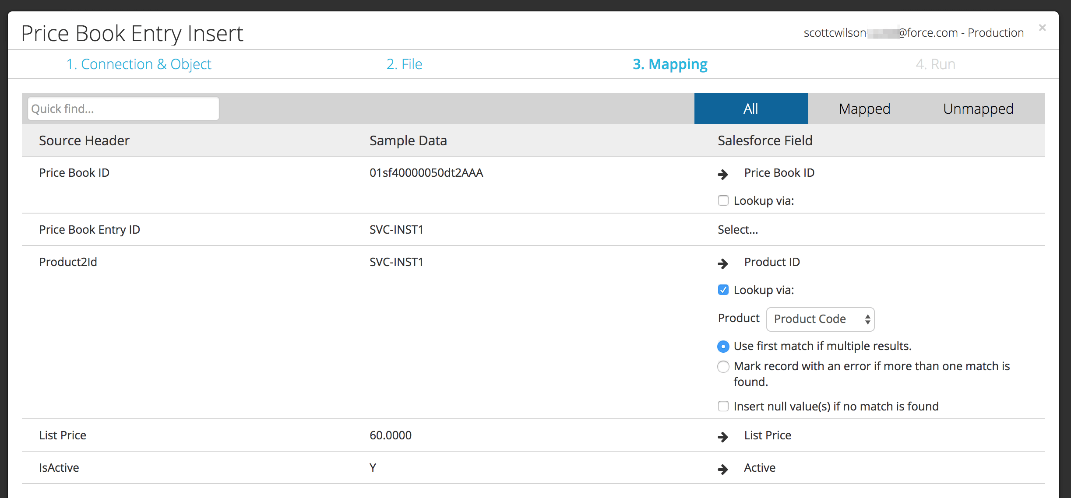This screenshot has width=1071, height=498.
Task: Close the Price Book Entry Insert dialog
Action: pos(1042,28)
